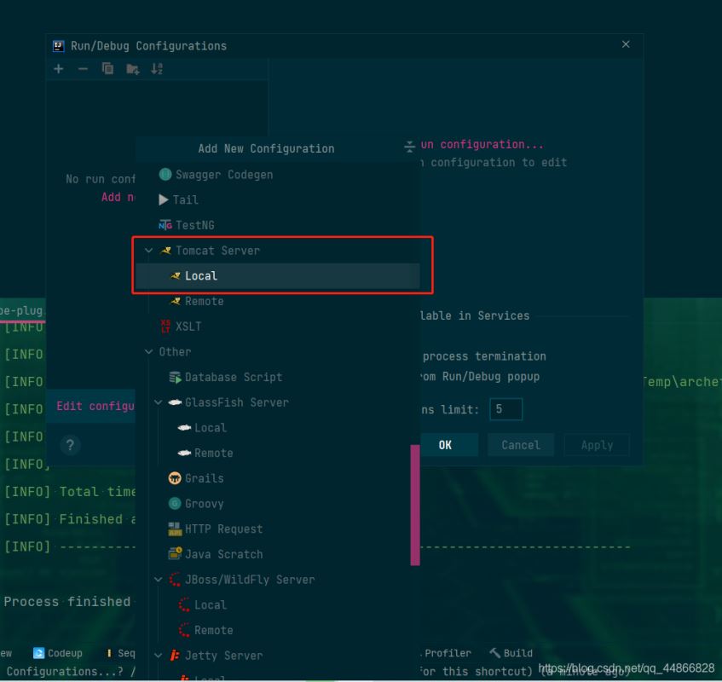Click the Database Script icon

175,377
